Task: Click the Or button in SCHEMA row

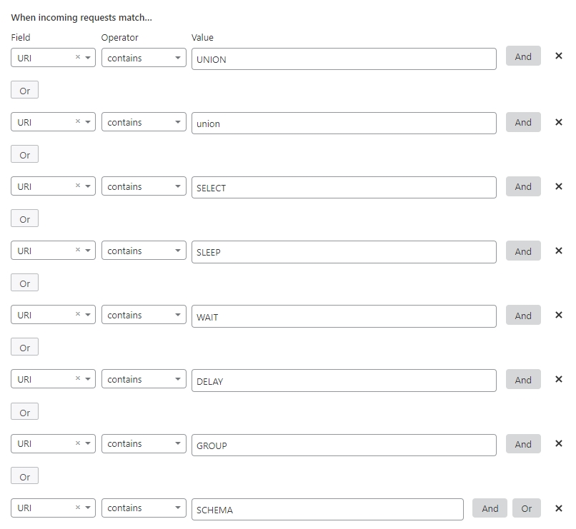Action: pos(527,508)
